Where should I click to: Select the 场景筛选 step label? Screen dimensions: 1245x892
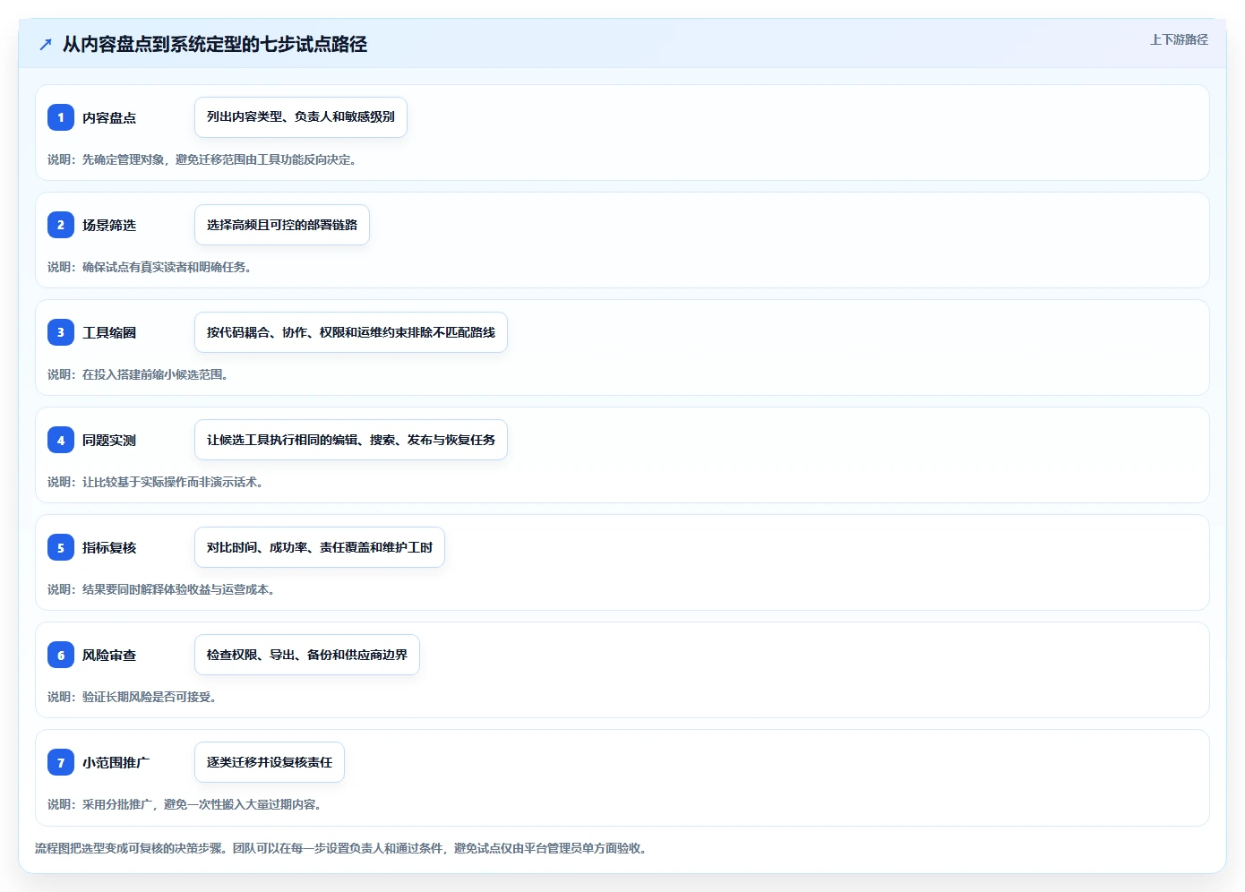(109, 225)
